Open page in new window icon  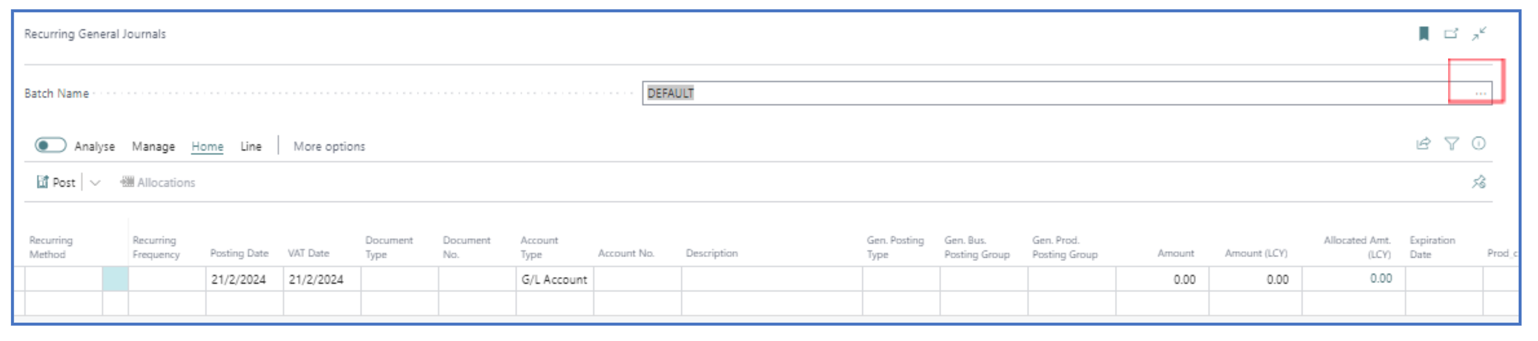point(1451,34)
